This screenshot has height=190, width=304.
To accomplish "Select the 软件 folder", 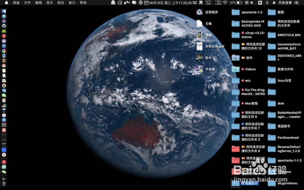I will 242,58.
